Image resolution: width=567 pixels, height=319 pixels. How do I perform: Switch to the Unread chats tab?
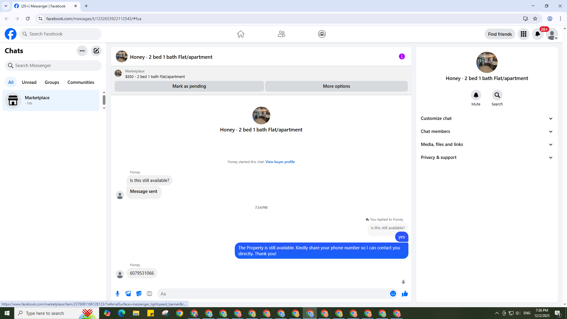pos(29,82)
